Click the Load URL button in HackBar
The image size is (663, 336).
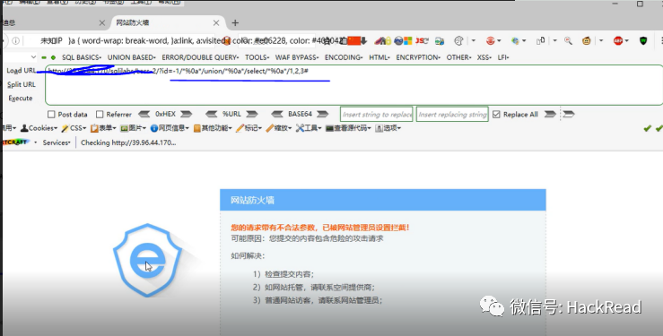coord(22,71)
